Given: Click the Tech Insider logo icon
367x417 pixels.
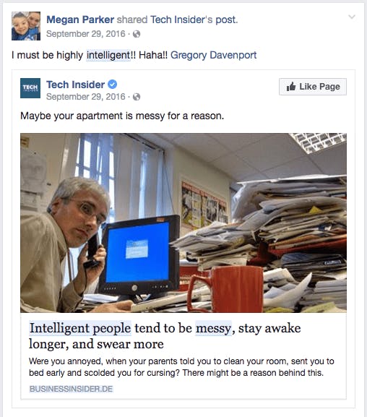Looking at the screenshot, I should click(30, 88).
